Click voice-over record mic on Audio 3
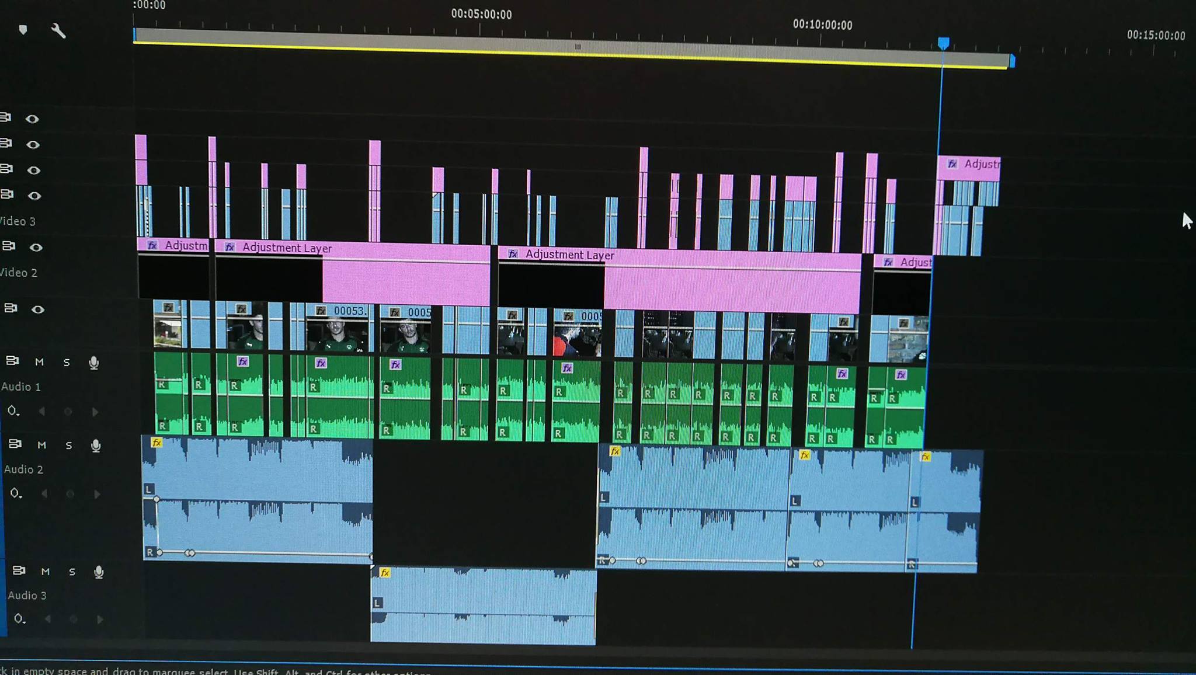1196x675 pixels. (99, 572)
